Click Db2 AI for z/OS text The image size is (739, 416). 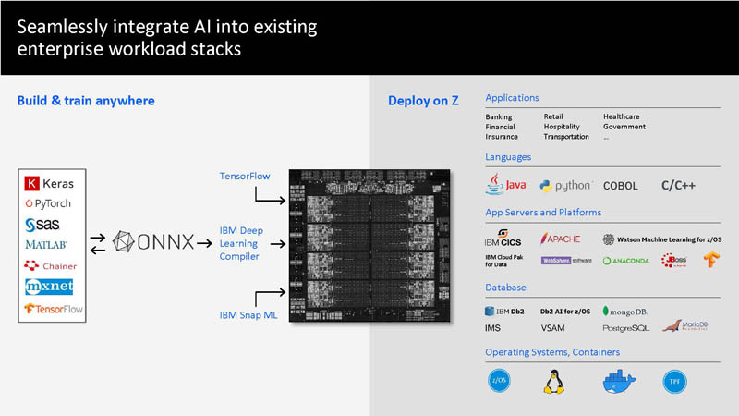pyautogui.click(x=565, y=312)
